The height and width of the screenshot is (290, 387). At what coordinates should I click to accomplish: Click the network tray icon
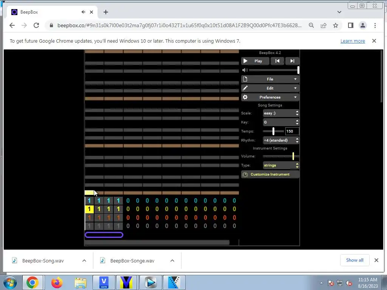[x=340, y=283]
